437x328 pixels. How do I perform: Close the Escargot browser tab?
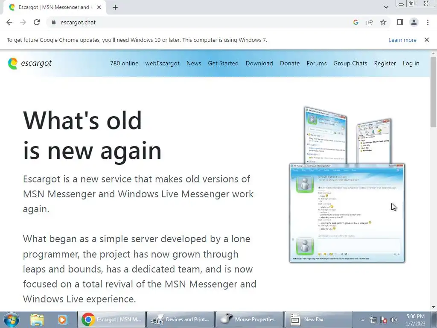pyautogui.click(x=99, y=8)
